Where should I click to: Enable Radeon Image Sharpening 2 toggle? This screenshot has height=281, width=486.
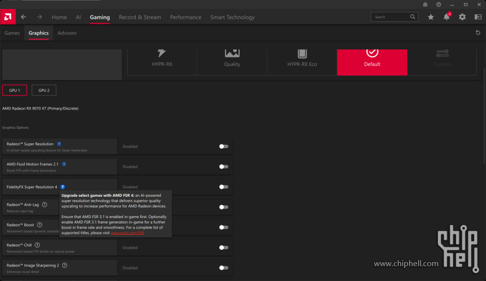[x=224, y=268]
